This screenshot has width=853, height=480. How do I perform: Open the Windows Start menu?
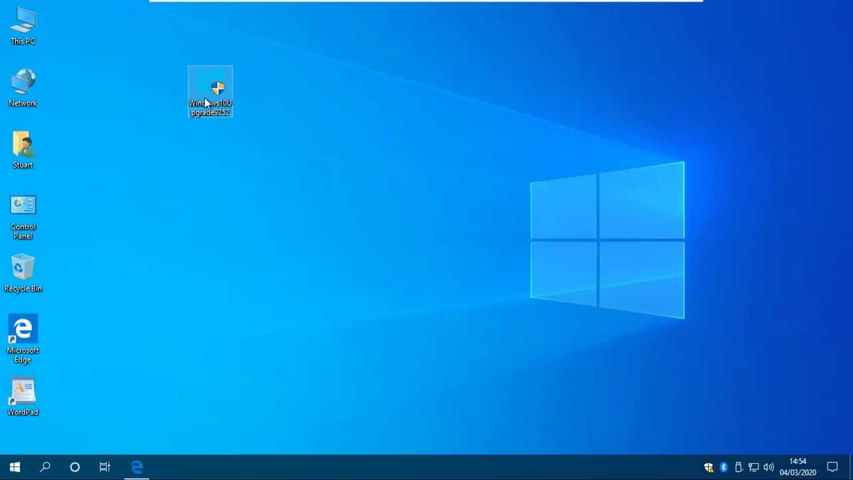[15, 467]
